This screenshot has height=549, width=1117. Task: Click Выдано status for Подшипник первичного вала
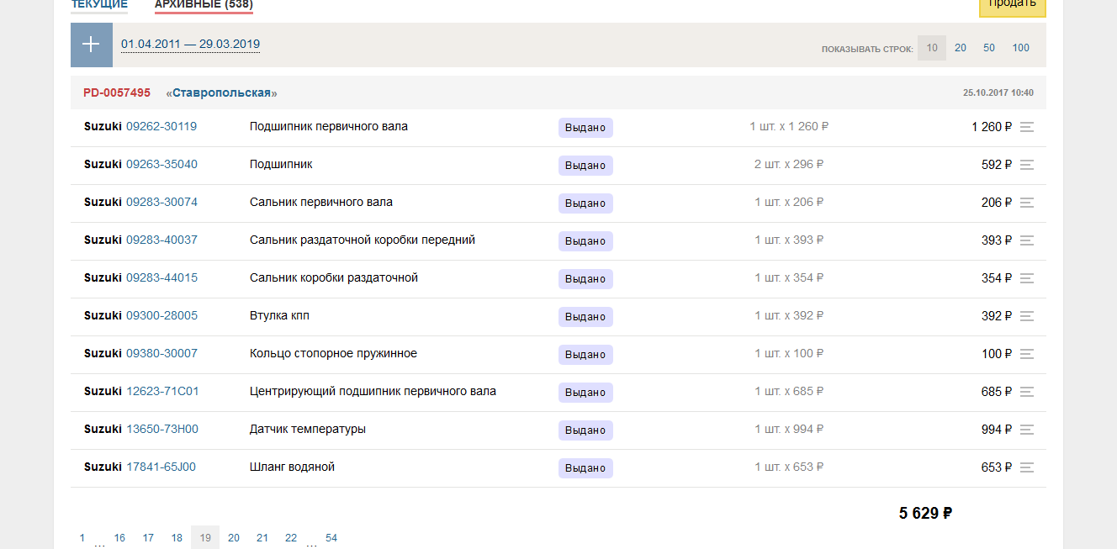[x=585, y=128]
